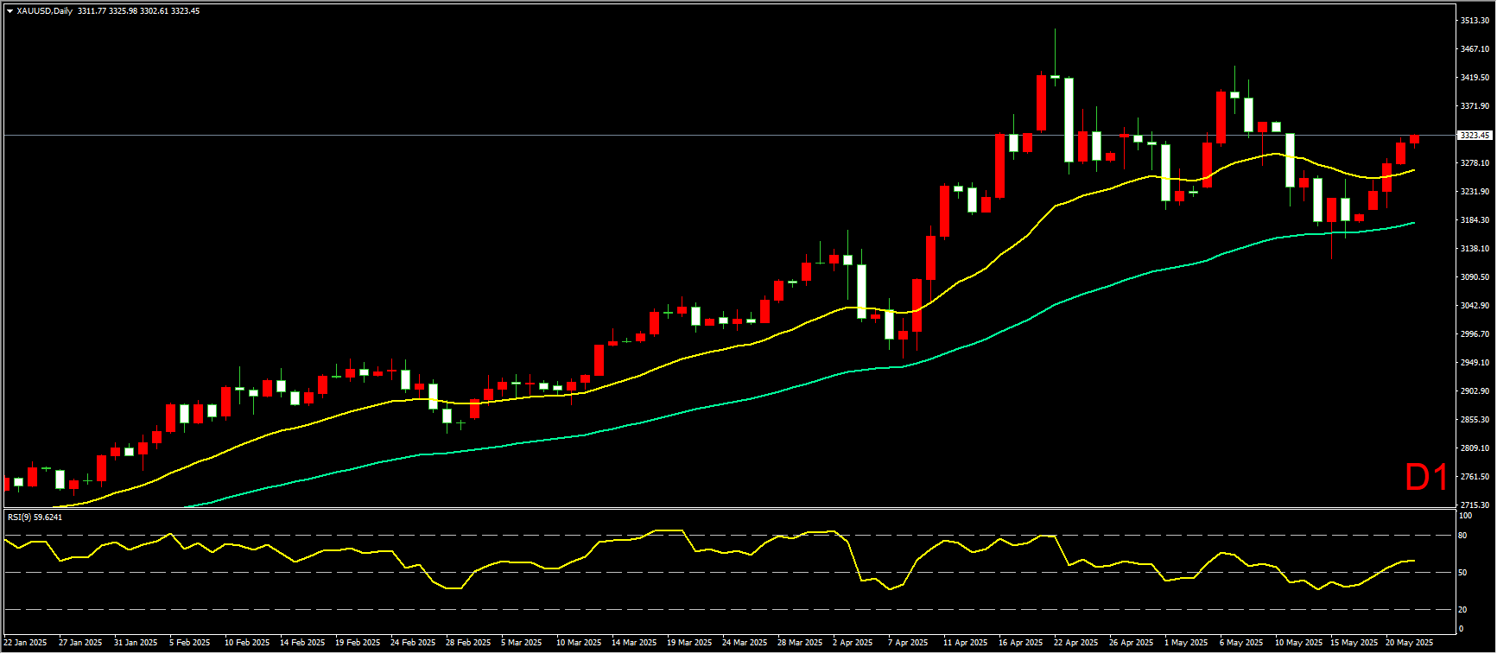Click the RSI scale value 80
The width and height of the screenshot is (1497, 654).
pyautogui.click(x=1463, y=536)
